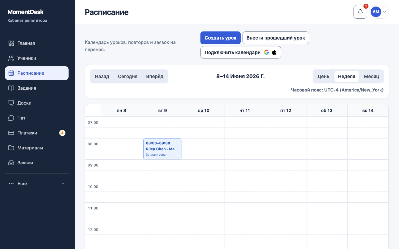Click the Чат speech bubble icon
Image resolution: width=399 pixels, height=249 pixels.
tap(11, 118)
